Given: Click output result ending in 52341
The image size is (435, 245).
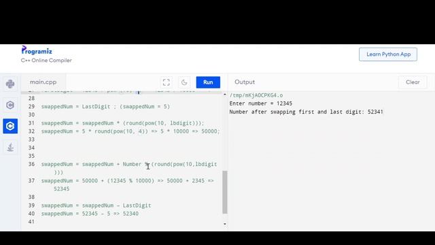Looking at the screenshot, I should (x=307, y=112).
